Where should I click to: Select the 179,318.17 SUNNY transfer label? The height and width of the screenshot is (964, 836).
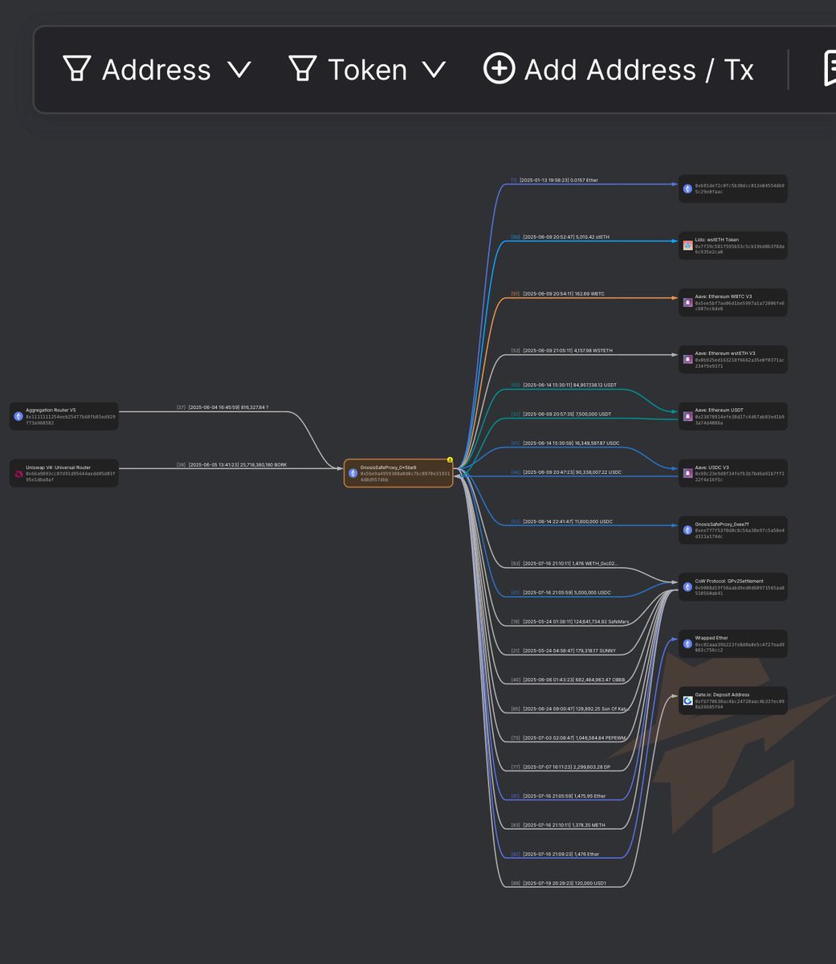click(563, 651)
